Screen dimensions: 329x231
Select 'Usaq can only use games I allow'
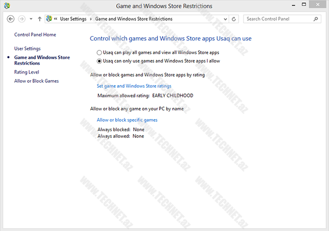[x=99, y=61]
